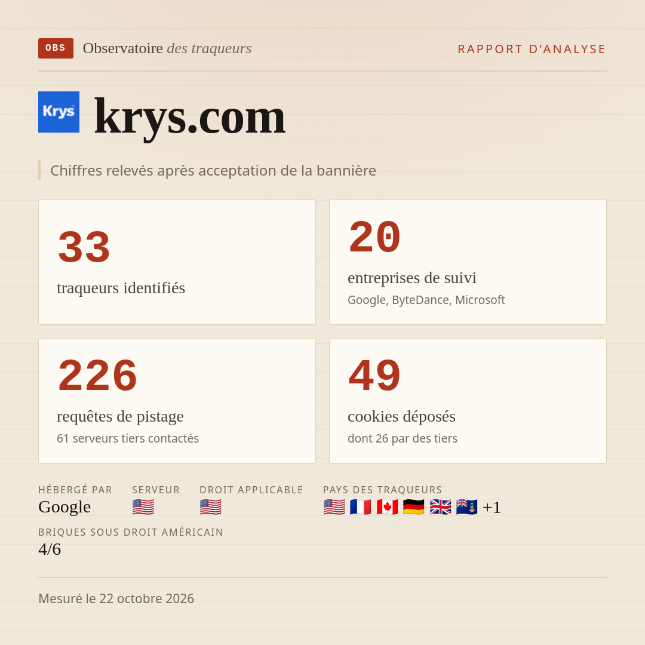Click the US flag under Serveur
The height and width of the screenshot is (645, 645).
143,507
